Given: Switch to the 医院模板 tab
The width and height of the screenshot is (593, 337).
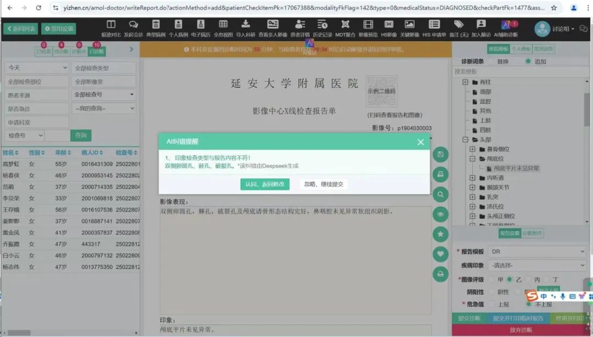Looking at the screenshot, I should (499, 49).
